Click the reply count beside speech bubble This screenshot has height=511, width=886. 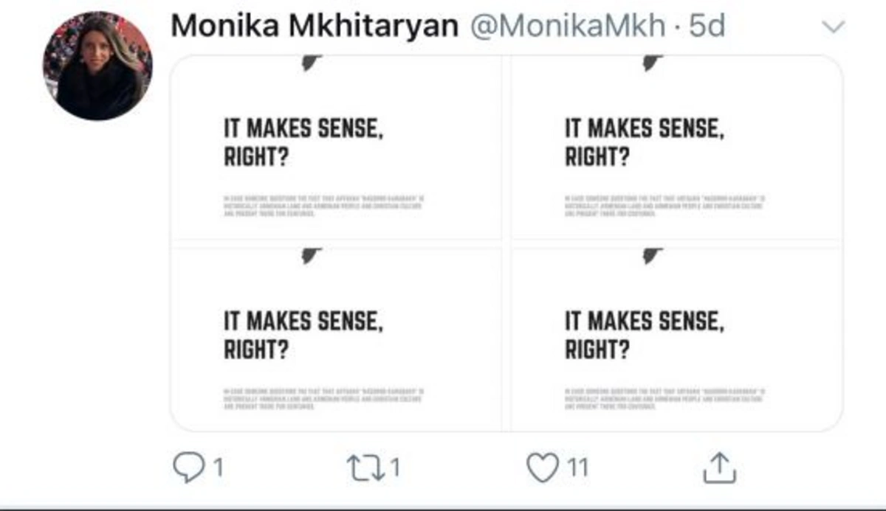216,467
